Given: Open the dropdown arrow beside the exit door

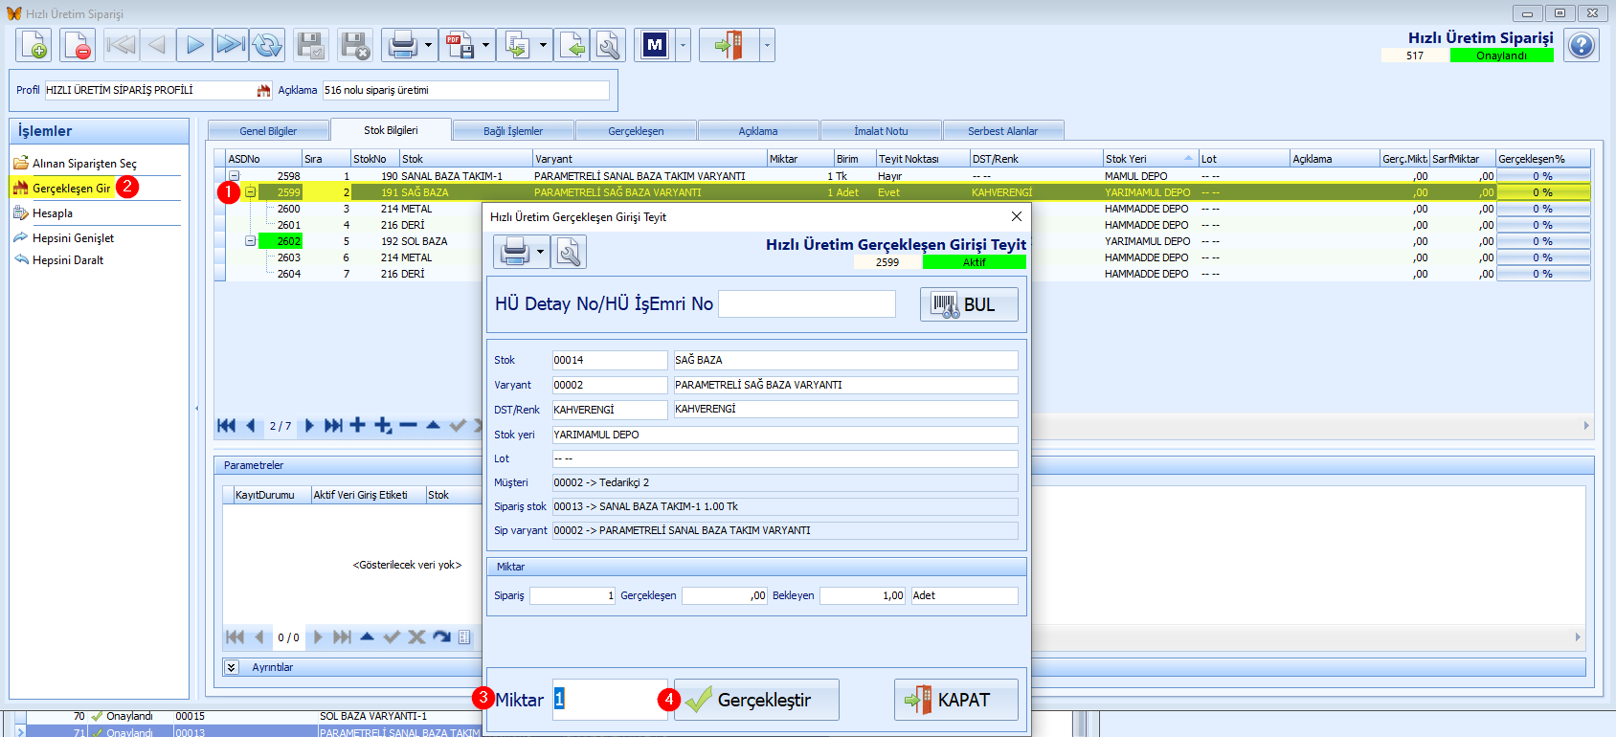Looking at the screenshot, I should [767, 45].
